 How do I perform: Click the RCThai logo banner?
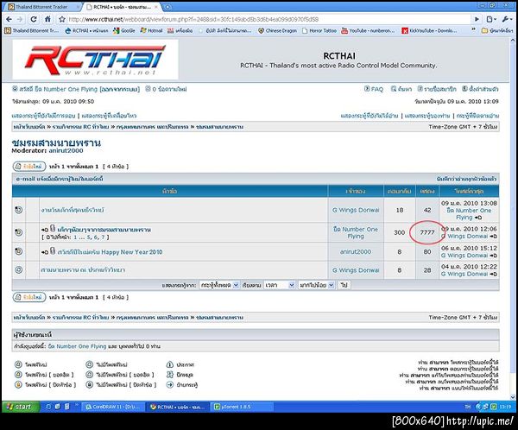coord(95,60)
